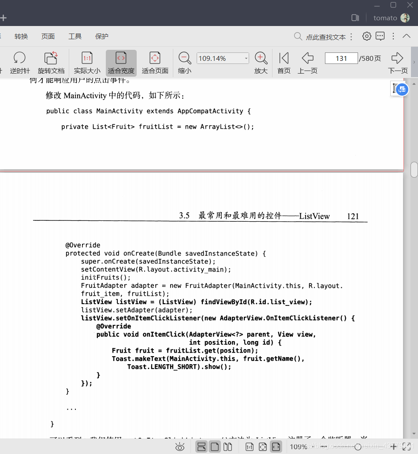Go to previous page 上一页
Image resolution: width=418 pixels, height=454 pixels.
pos(307,63)
